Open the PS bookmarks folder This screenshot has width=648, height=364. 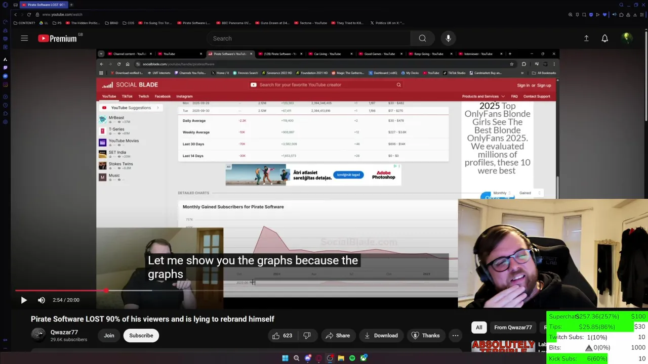point(57,23)
